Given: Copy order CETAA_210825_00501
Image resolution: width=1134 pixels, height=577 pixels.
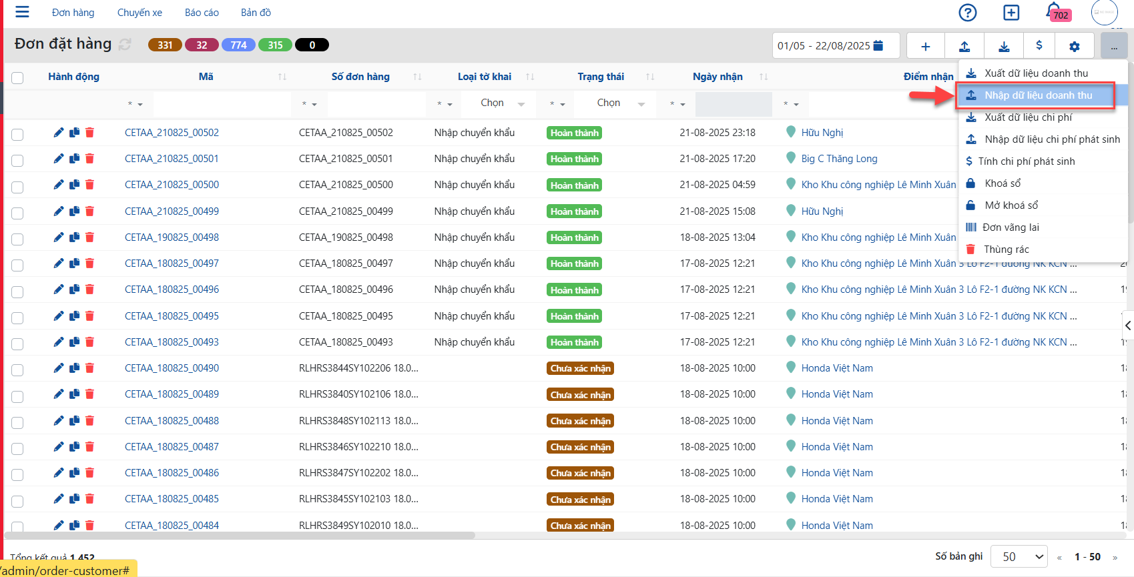Looking at the screenshot, I should click(x=74, y=159).
